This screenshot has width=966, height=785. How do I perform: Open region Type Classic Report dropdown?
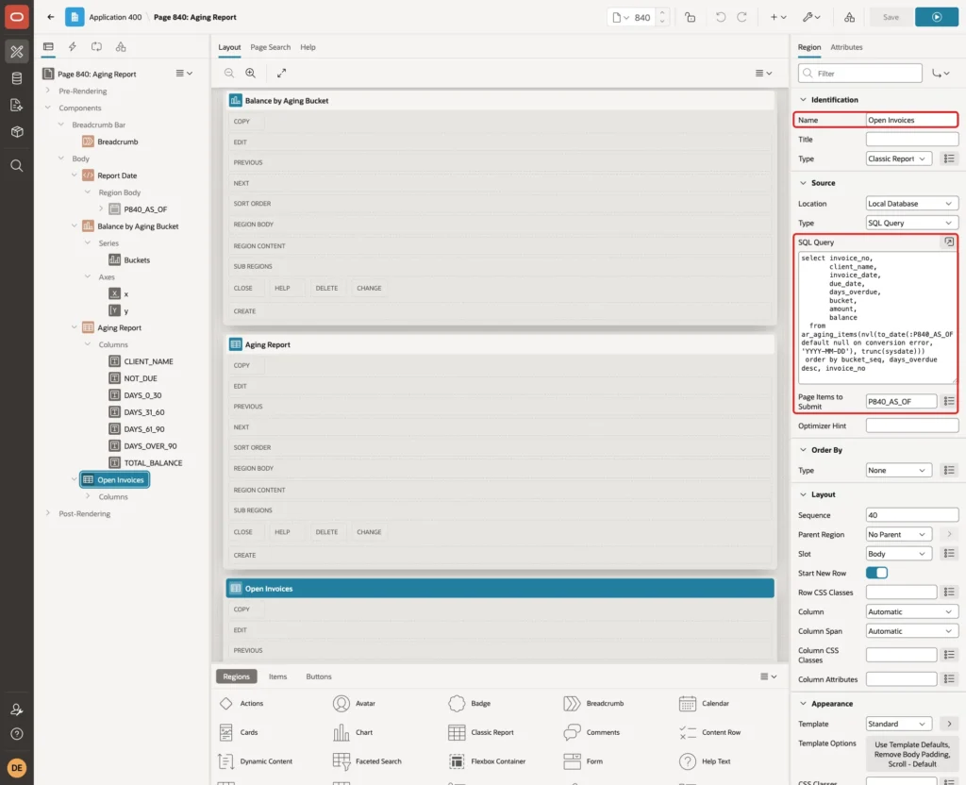898,159
